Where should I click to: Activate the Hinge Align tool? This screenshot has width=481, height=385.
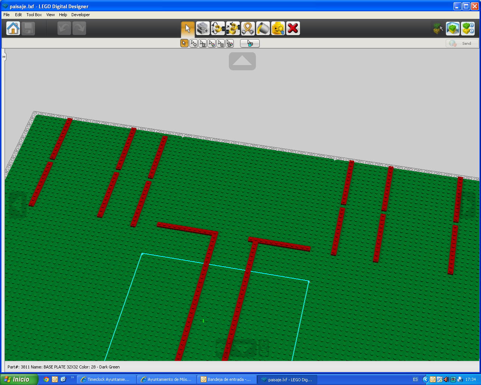(233, 28)
